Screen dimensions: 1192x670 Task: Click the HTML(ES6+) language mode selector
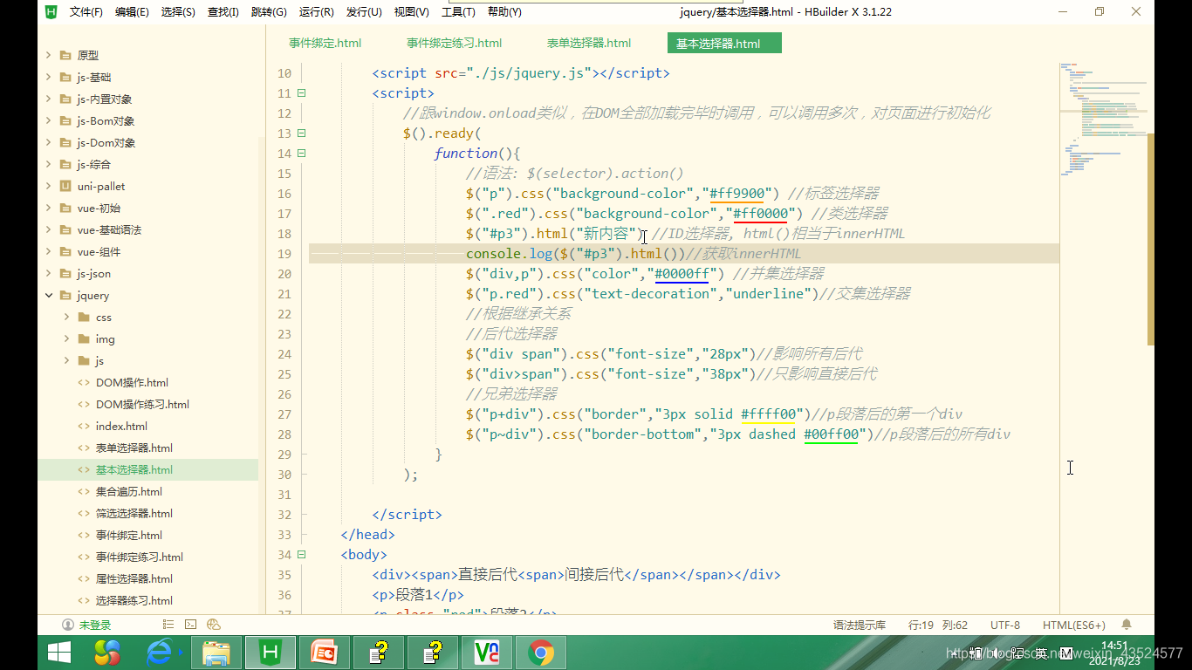[x=1073, y=625]
